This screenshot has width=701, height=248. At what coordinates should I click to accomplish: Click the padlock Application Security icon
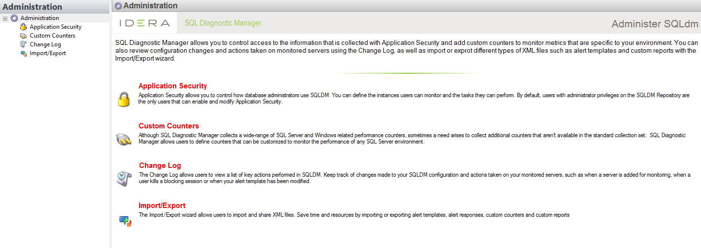pyautogui.click(x=124, y=99)
